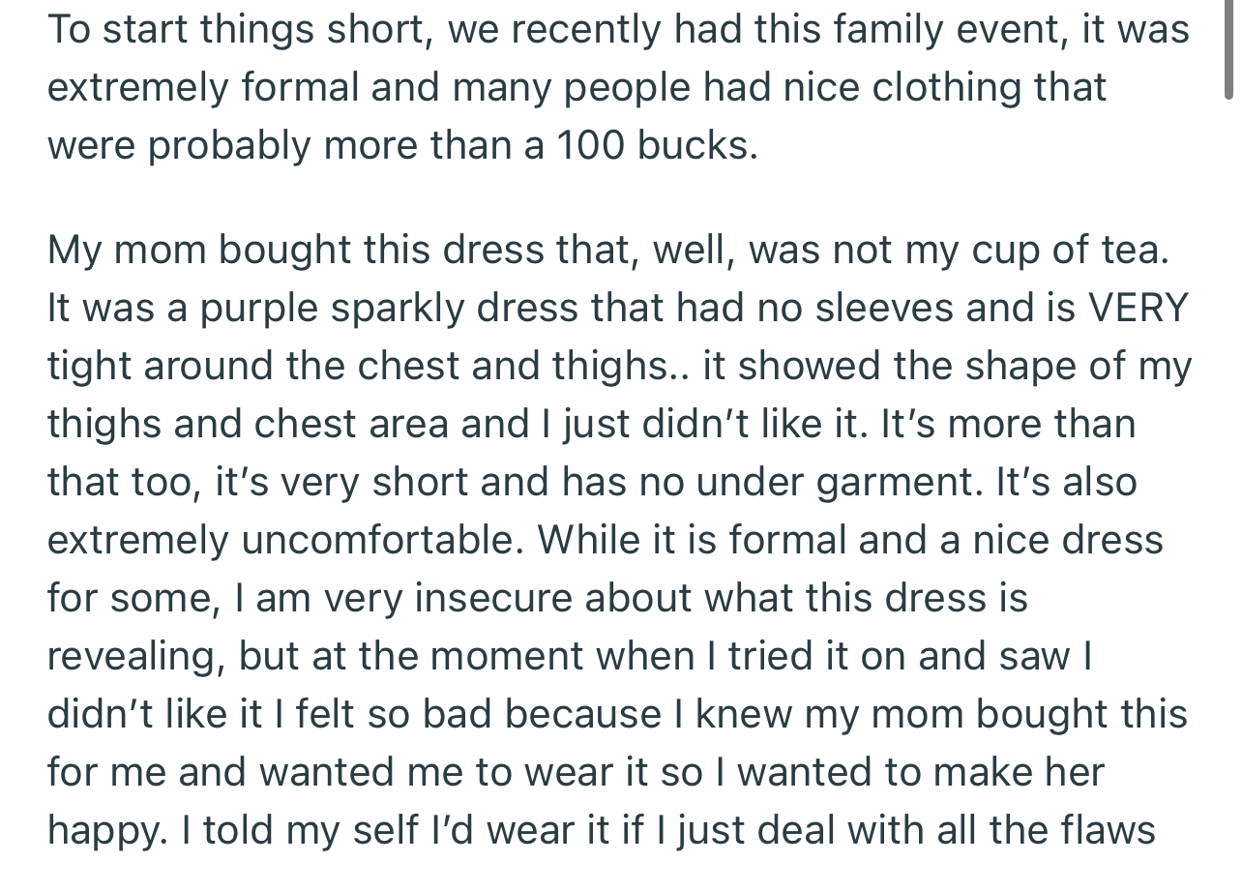Image resolution: width=1242 pixels, height=892 pixels.
Task: Click the words "extremely formal"
Action: [202, 87]
